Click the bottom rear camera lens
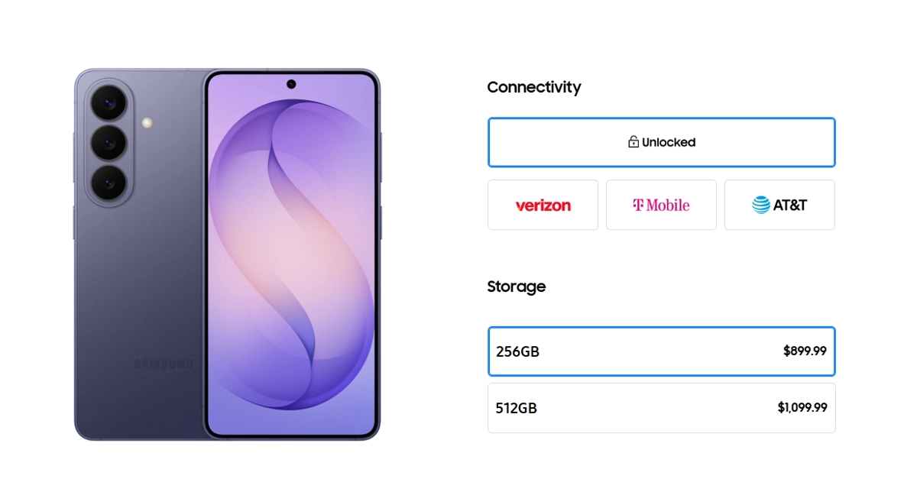The image size is (917, 479). pos(108,182)
